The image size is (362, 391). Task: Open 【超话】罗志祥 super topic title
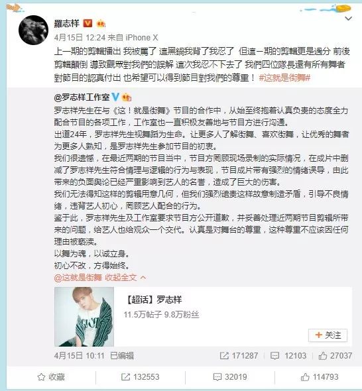153,300
